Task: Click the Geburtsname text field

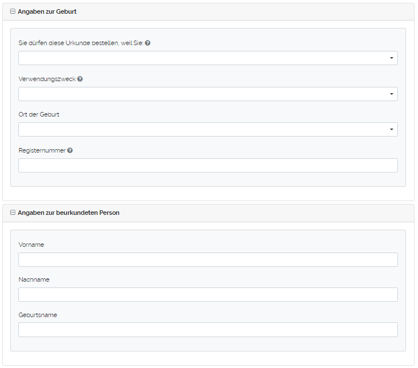Action: [x=208, y=330]
